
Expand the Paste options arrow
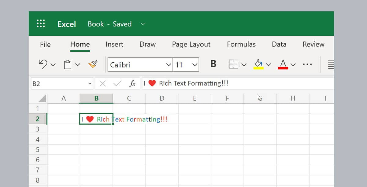tap(78, 65)
